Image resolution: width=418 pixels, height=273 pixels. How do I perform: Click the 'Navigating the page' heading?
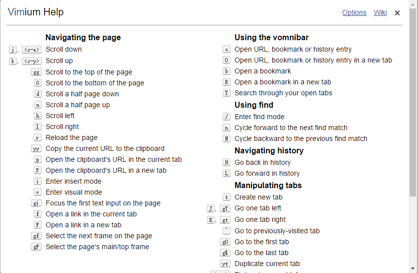(83, 37)
